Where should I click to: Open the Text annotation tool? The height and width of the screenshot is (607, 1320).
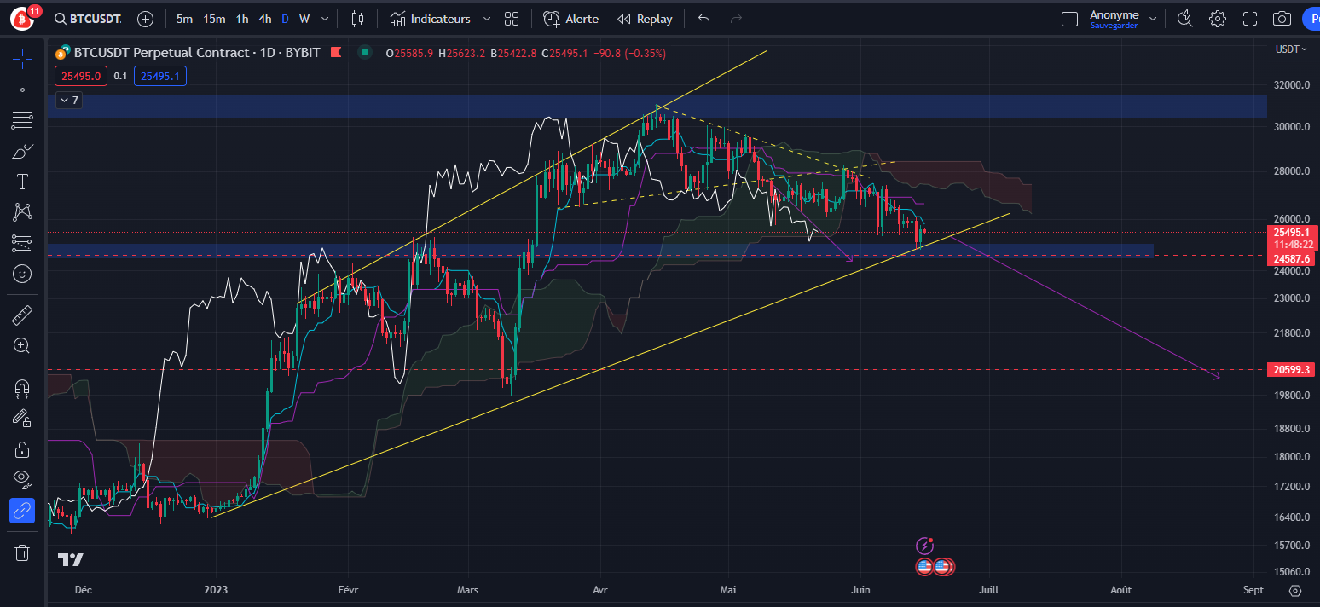[22, 181]
